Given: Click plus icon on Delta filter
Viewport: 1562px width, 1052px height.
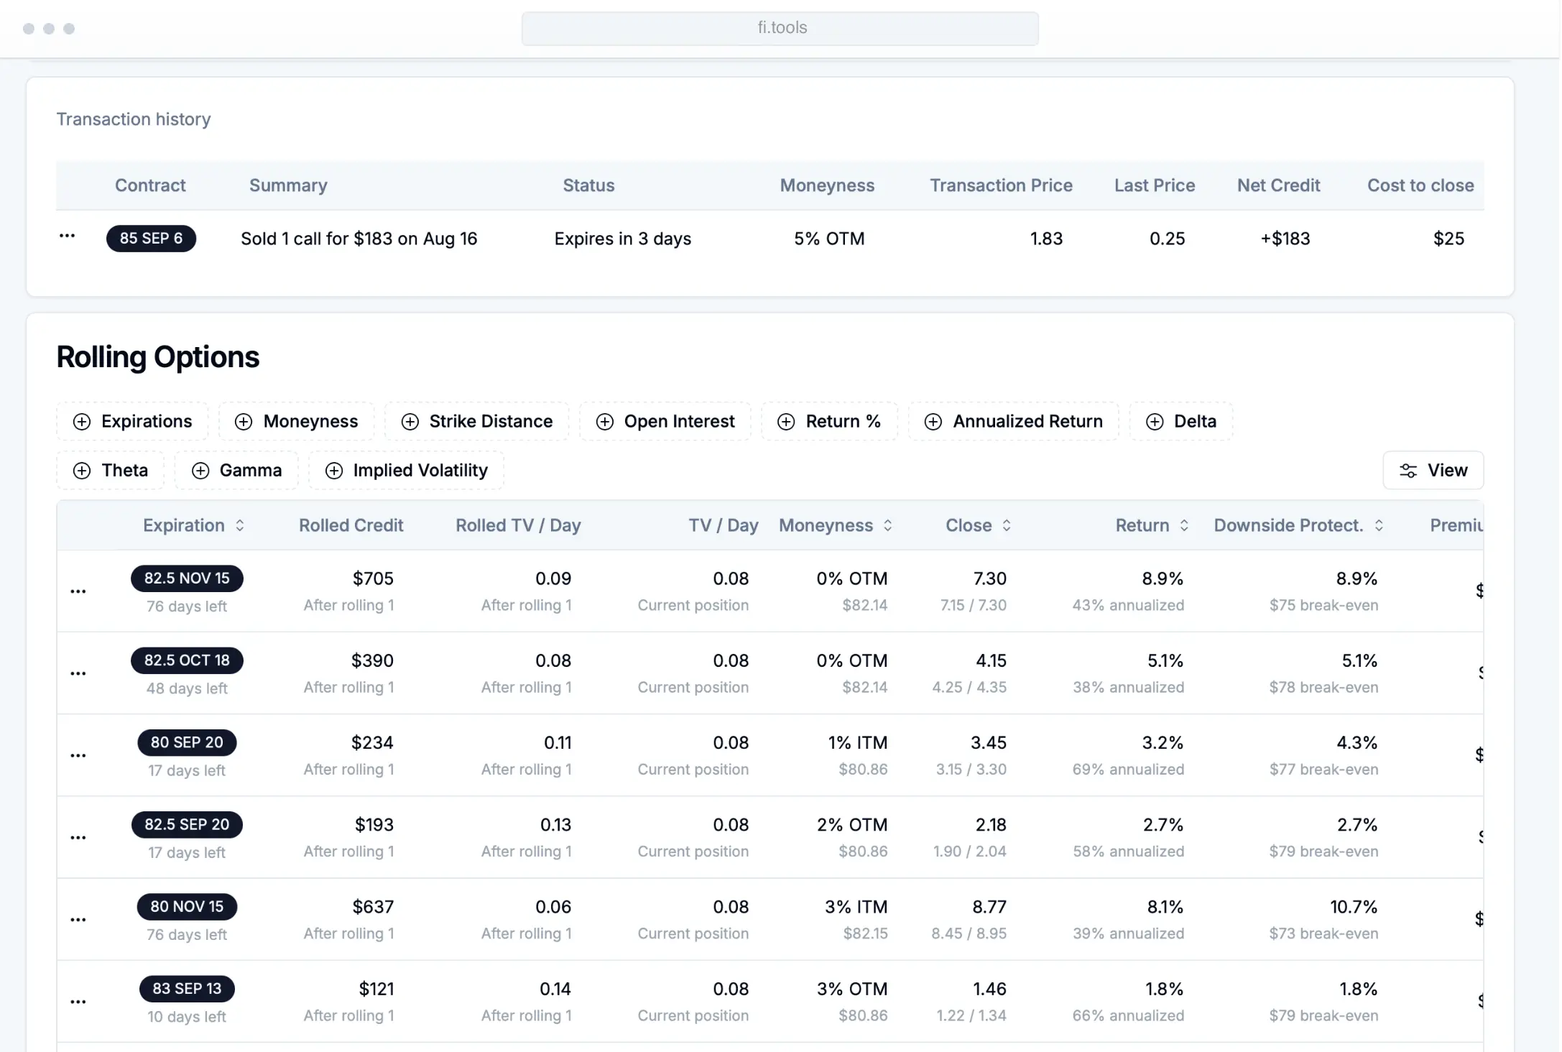Looking at the screenshot, I should pyautogui.click(x=1154, y=422).
